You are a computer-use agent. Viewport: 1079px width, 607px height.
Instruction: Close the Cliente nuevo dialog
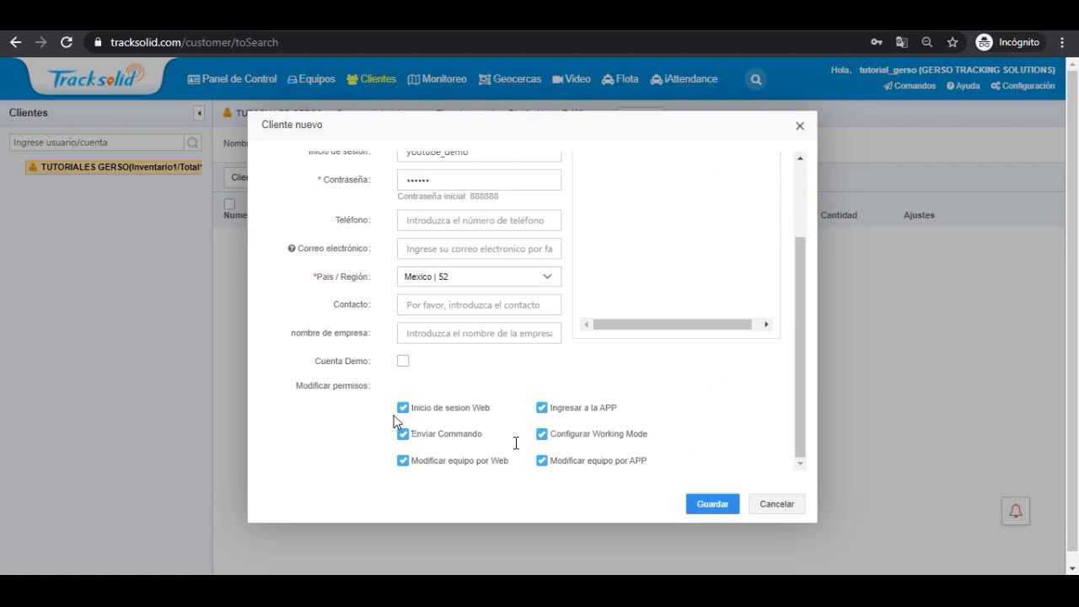pos(800,126)
